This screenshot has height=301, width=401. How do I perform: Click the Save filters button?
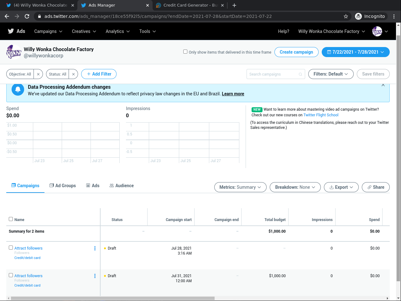373,74
